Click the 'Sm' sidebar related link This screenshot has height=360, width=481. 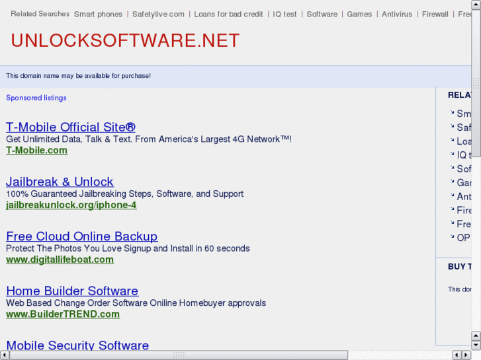[x=464, y=114]
